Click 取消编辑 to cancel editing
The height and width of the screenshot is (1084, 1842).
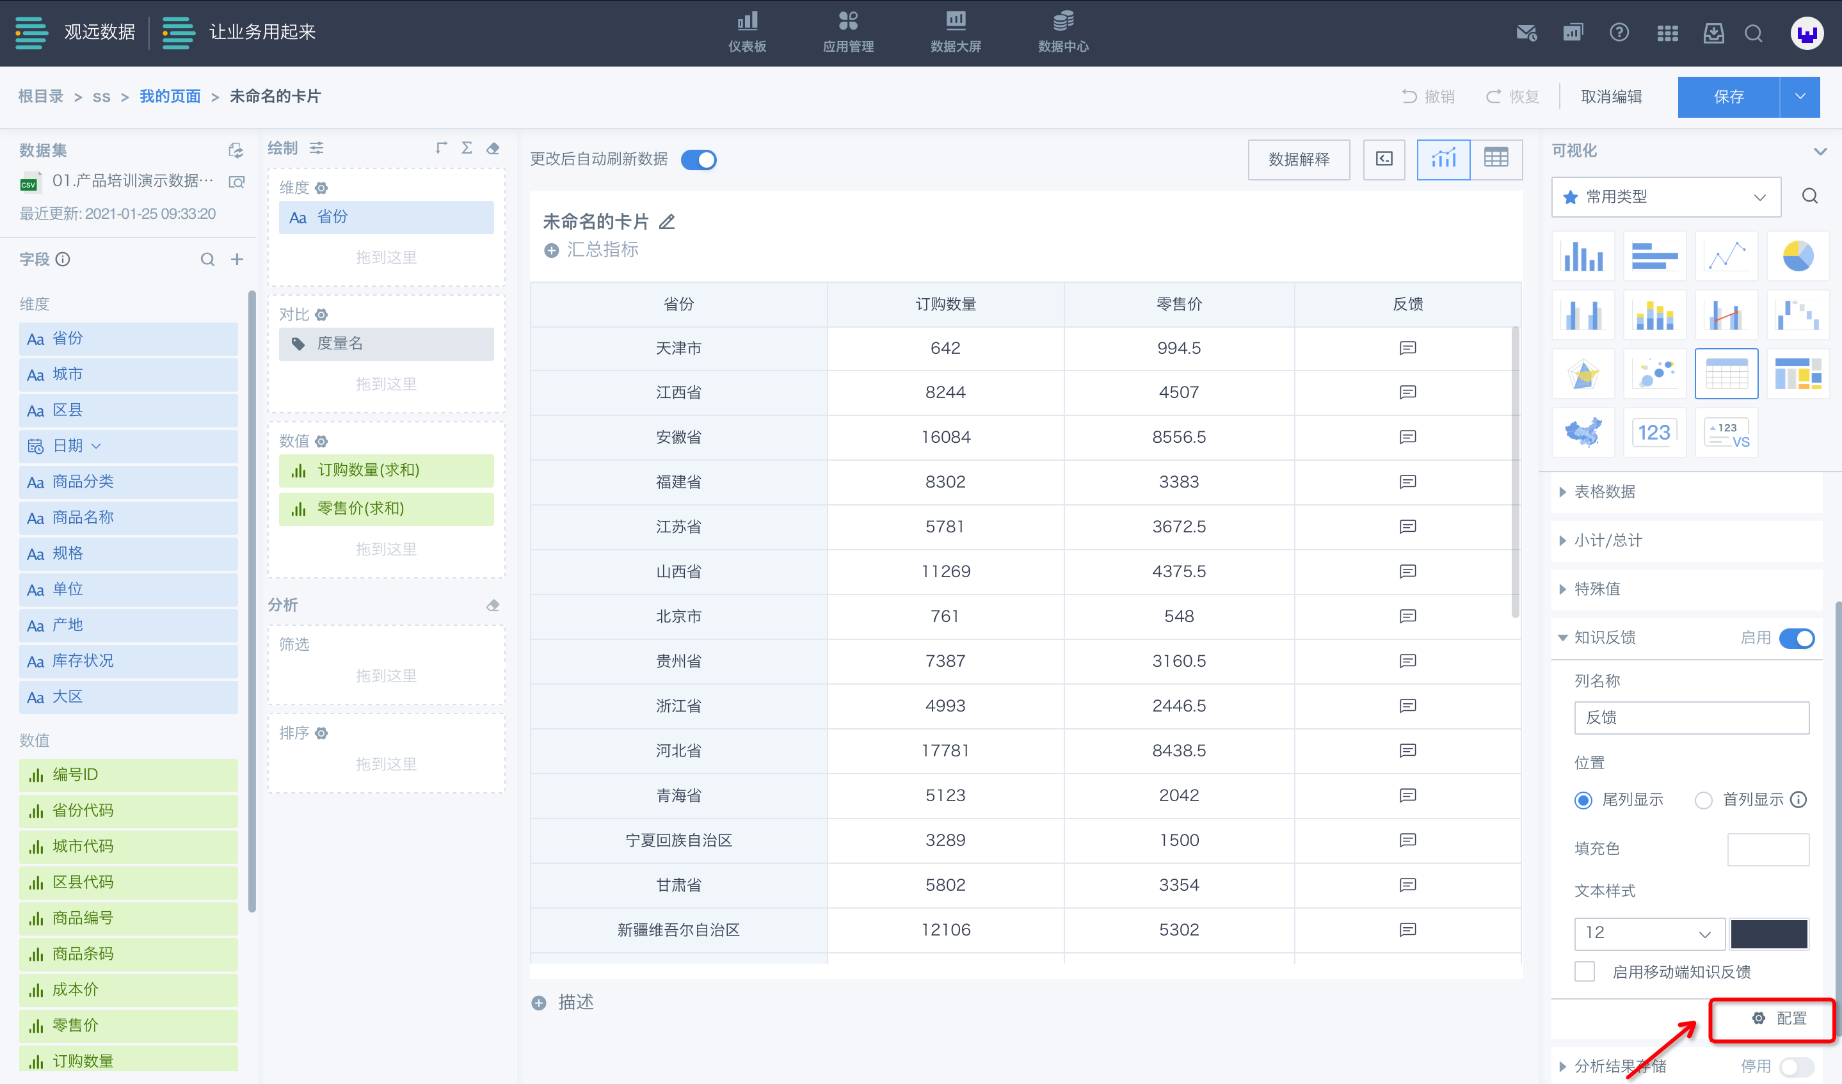pyautogui.click(x=1611, y=97)
